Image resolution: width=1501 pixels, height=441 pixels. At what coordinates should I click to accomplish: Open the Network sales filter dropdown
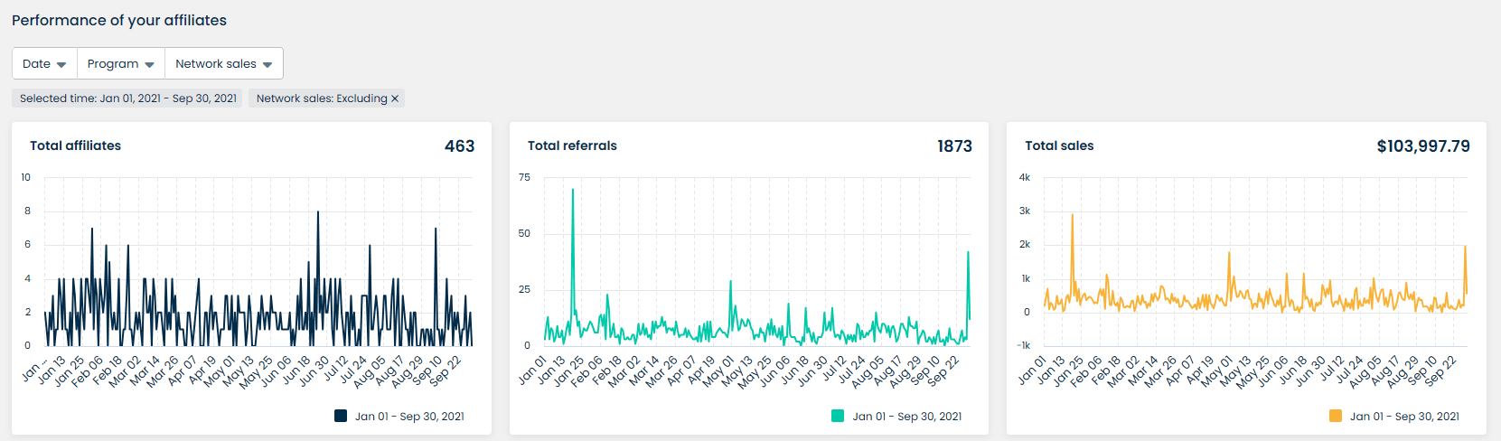pyautogui.click(x=224, y=64)
